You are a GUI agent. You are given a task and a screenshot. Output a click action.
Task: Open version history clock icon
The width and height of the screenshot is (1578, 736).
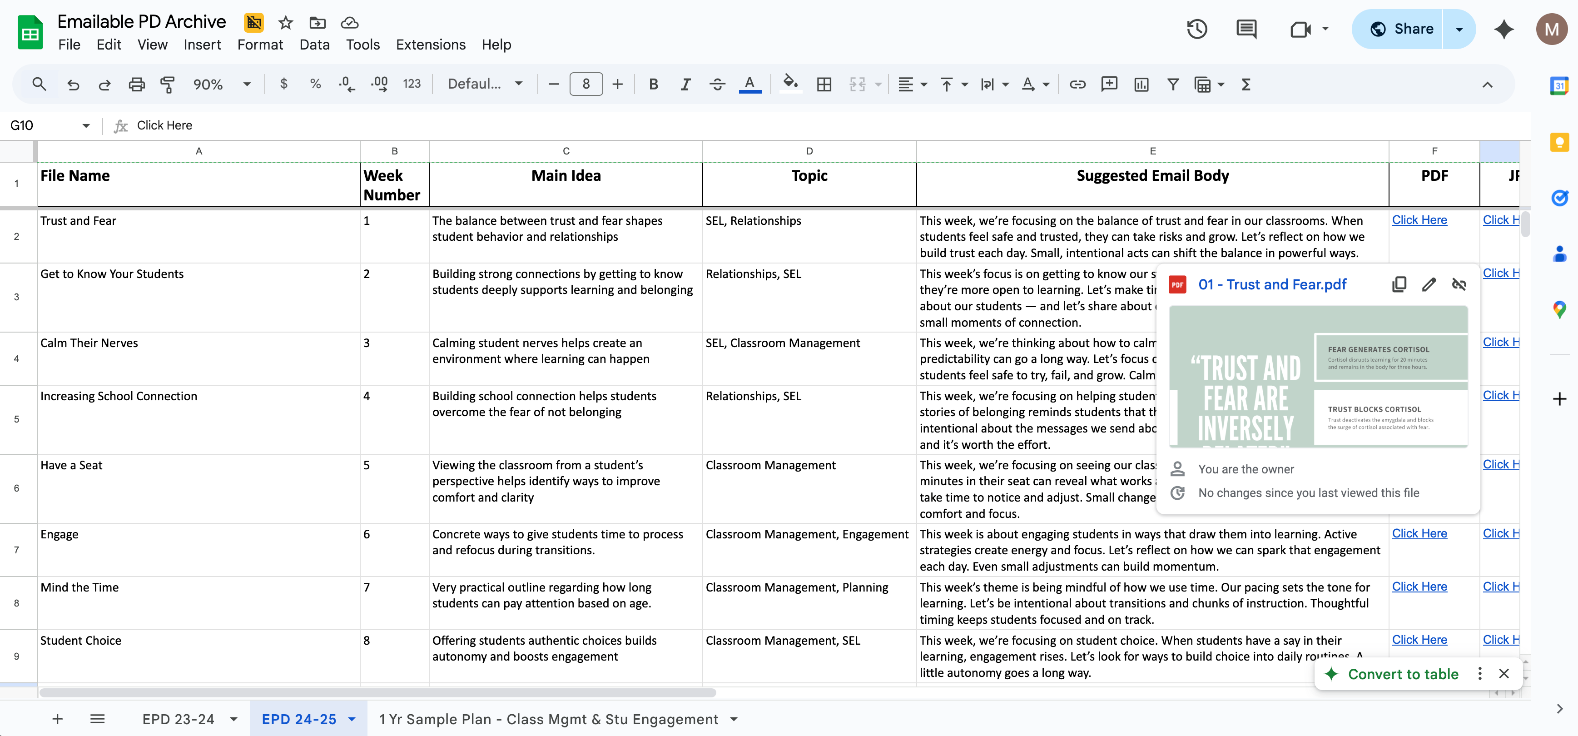(1196, 29)
